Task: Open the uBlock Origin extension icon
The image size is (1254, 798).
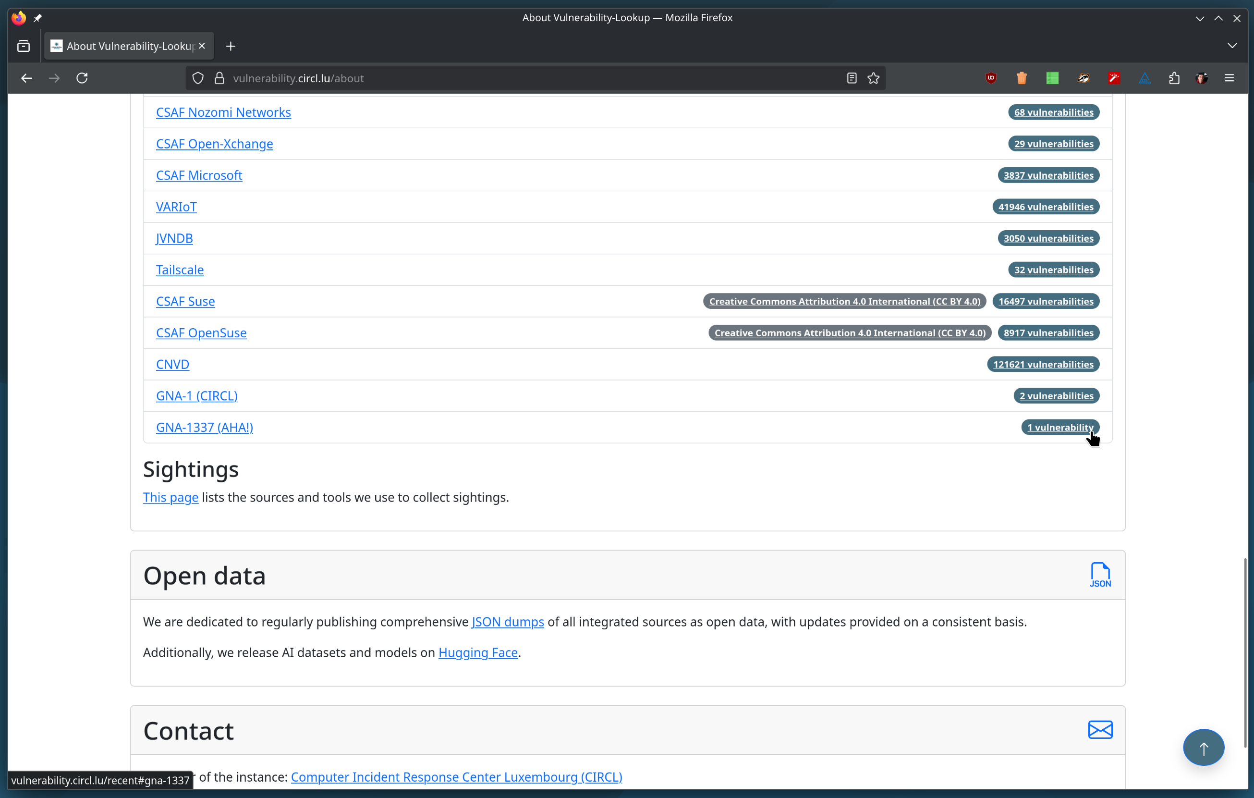Action: (990, 78)
